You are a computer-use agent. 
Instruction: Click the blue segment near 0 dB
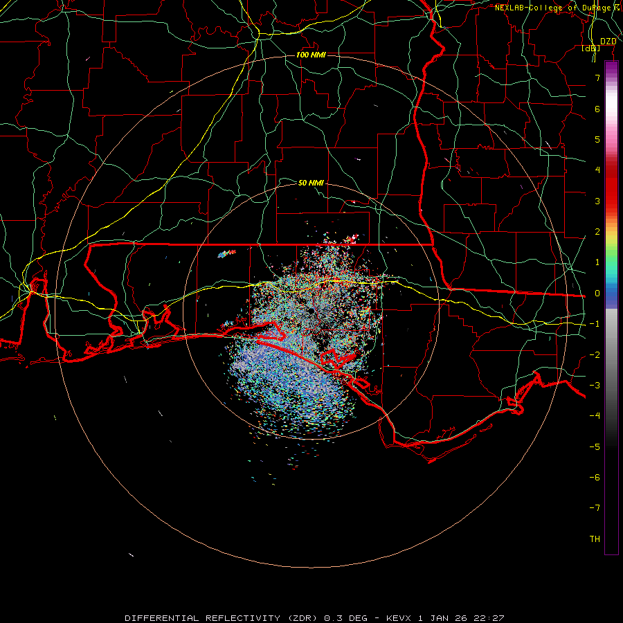pos(611,296)
